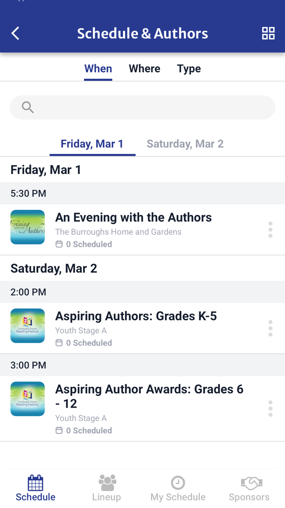The height and width of the screenshot is (508, 285).
Task: Switch to the Where tab
Action: pos(145,69)
